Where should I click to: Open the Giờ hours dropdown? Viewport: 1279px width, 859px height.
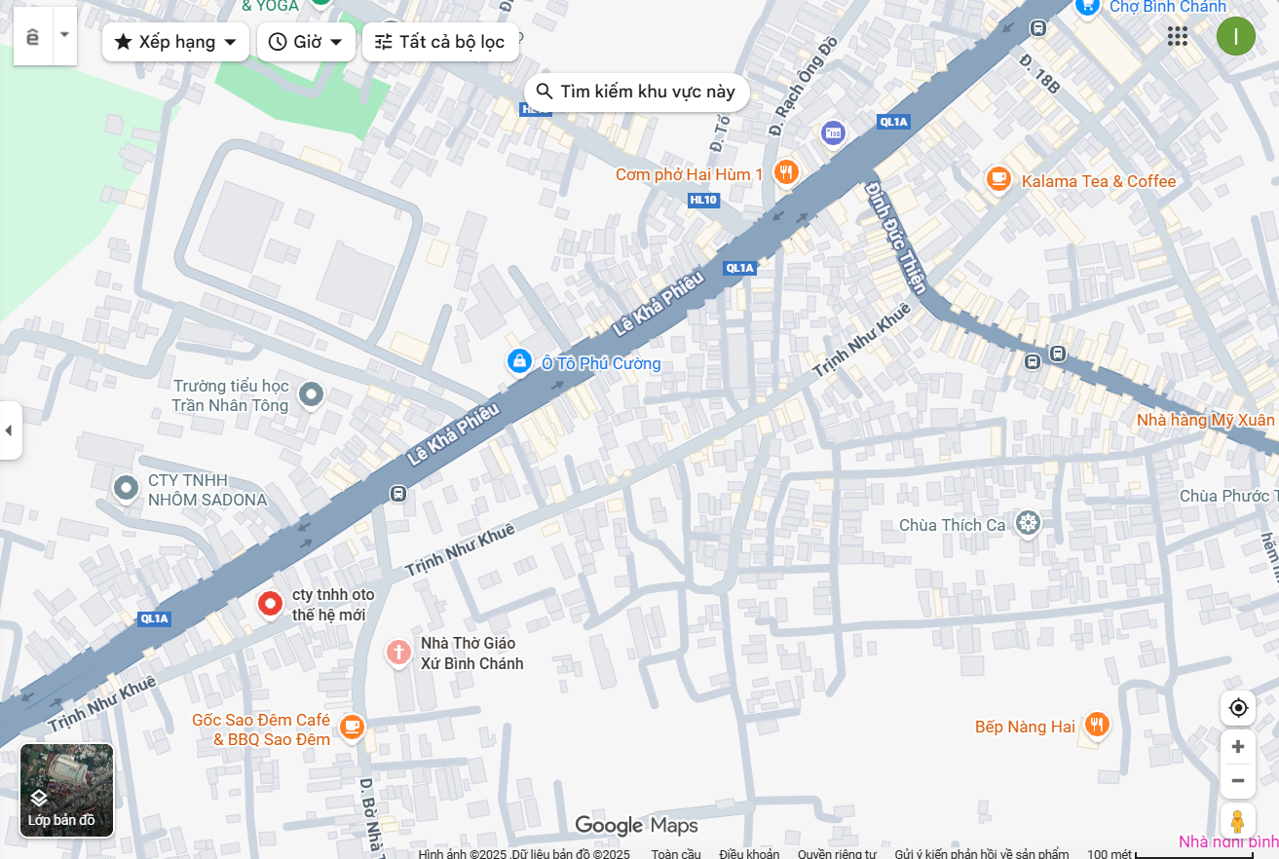(x=306, y=42)
